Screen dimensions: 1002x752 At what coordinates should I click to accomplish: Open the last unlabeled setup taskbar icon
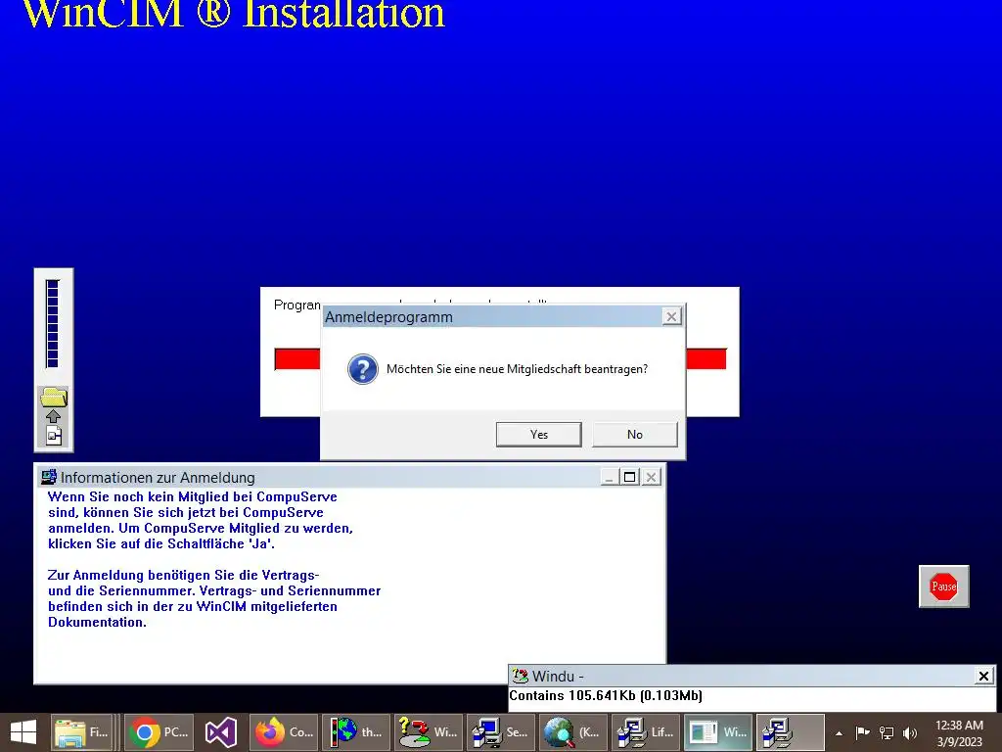[791, 732]
